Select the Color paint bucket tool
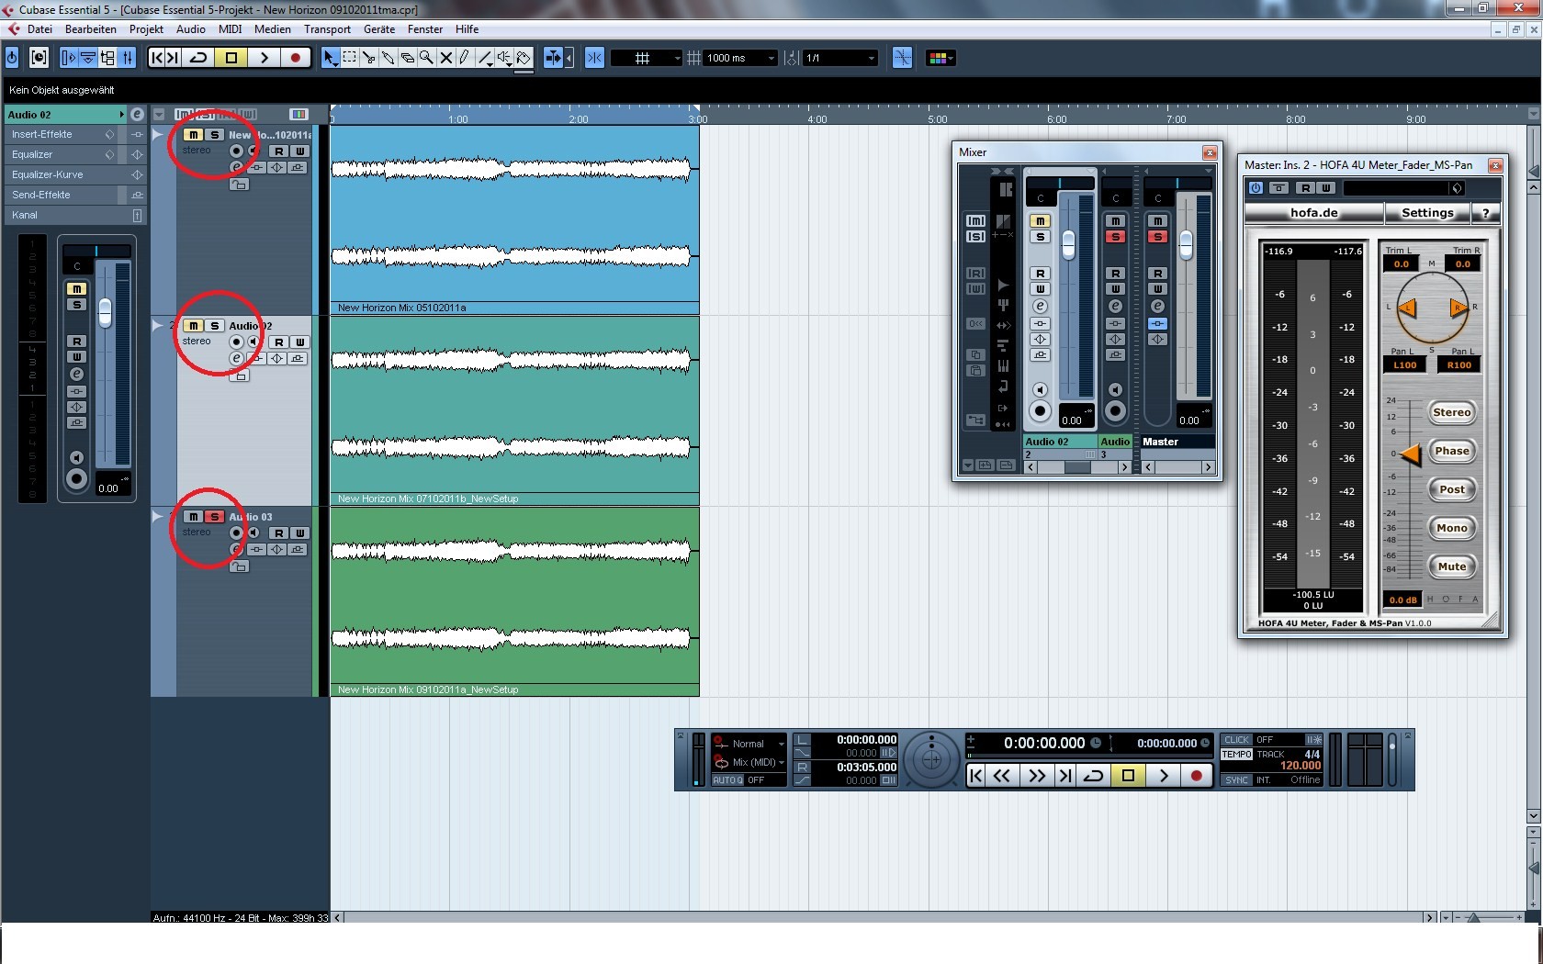 524,58
